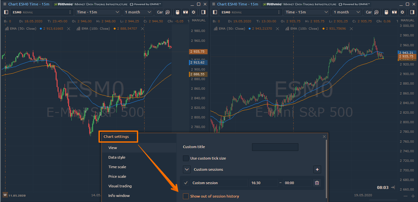The height and width of the screenshot is (202, 418).
Task: Click the 2 913,62 price label on left chart
Action: coord(199,63)
